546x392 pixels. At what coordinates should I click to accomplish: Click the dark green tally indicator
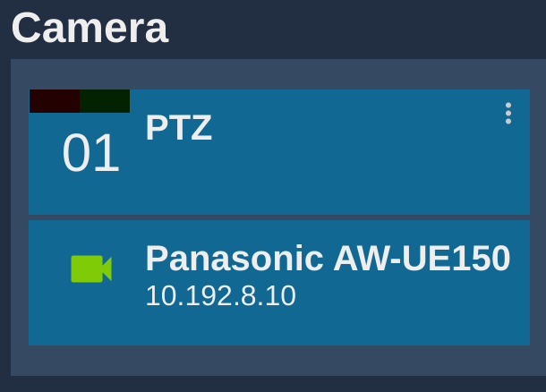click(105, 101)
